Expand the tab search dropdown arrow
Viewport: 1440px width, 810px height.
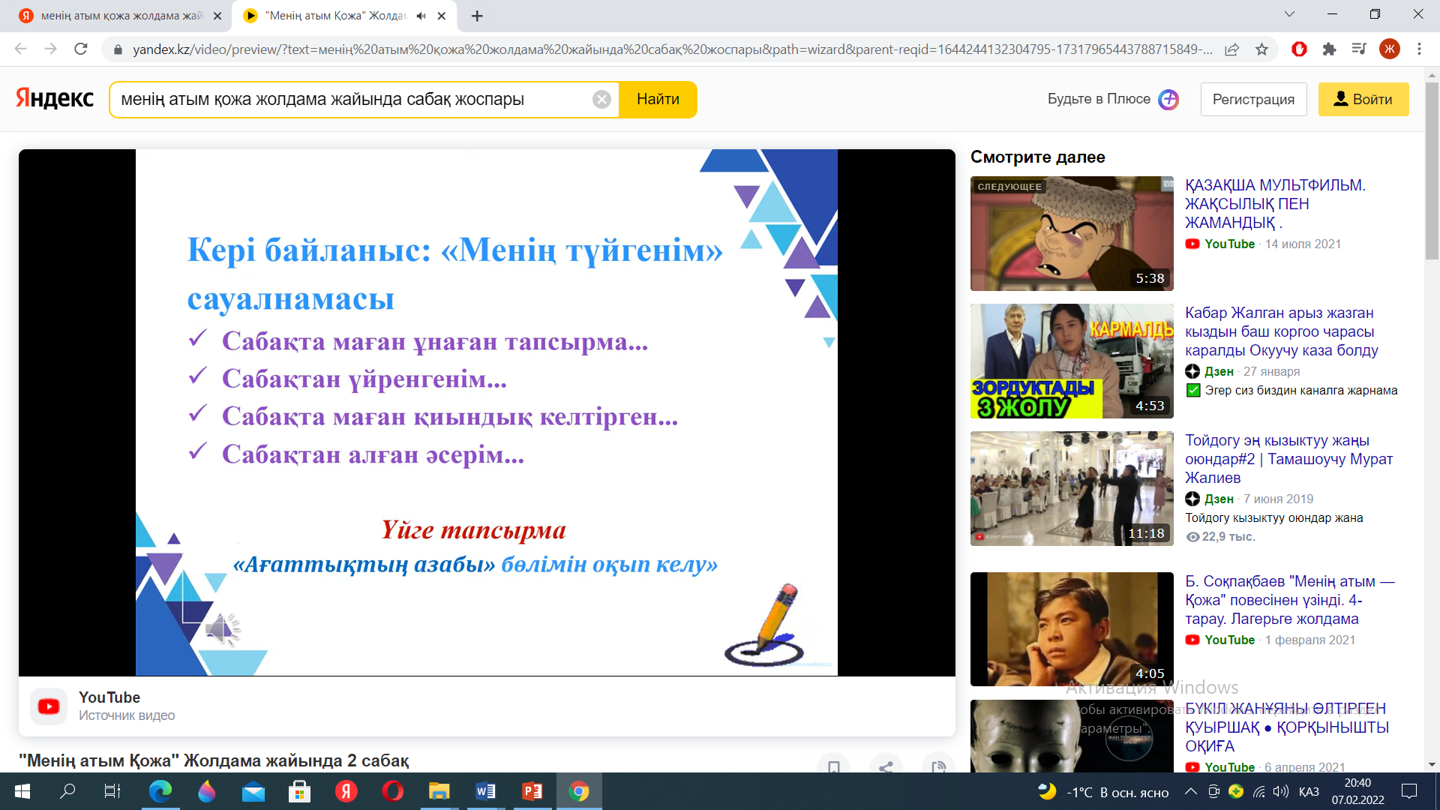(1289, 14)
